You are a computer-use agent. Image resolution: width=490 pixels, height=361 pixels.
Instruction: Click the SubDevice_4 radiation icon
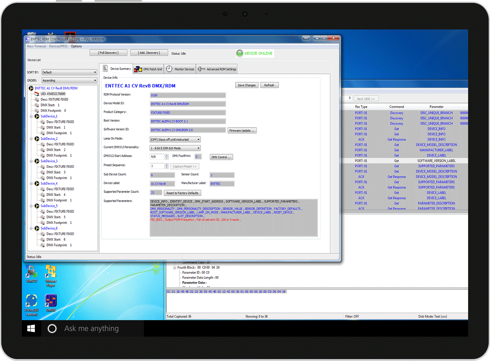pyautogui.click(x=37, y=184)
